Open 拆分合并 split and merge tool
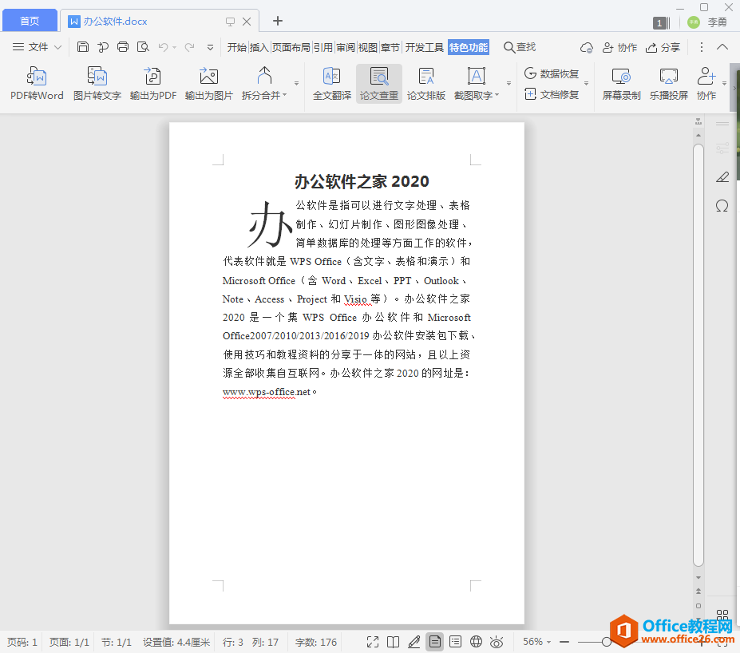This screenshot has width=740, height=653. pos(264,84)
